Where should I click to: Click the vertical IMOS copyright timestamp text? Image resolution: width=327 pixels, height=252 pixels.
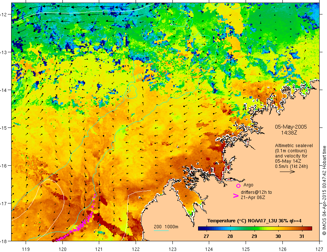(324, 190)
